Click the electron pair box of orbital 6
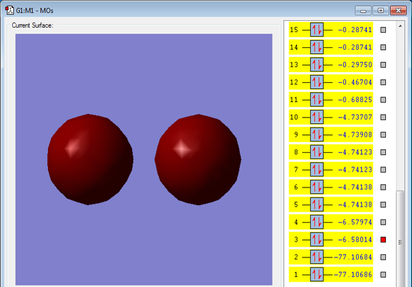The width and height of the screenshot is (412, 287). click(x=317, y=187)
